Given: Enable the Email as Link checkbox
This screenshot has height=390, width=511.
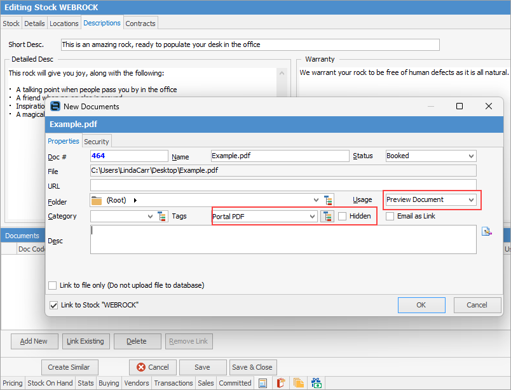Looking at the screenshot, I should pyautogui.click(x=390, y=217).
